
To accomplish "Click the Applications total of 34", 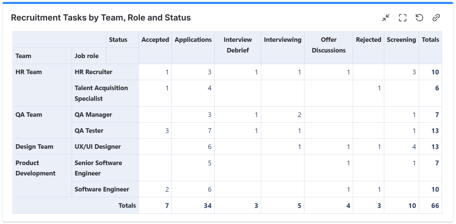I will pos(207,205).
